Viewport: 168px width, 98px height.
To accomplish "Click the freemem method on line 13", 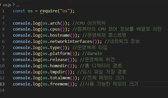I will coord(59,84).
